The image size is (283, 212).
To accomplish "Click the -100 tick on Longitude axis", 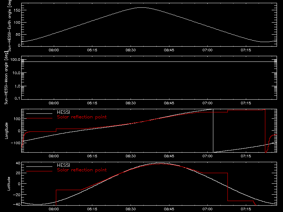I will pyautogui.click(x=16, y=143).
